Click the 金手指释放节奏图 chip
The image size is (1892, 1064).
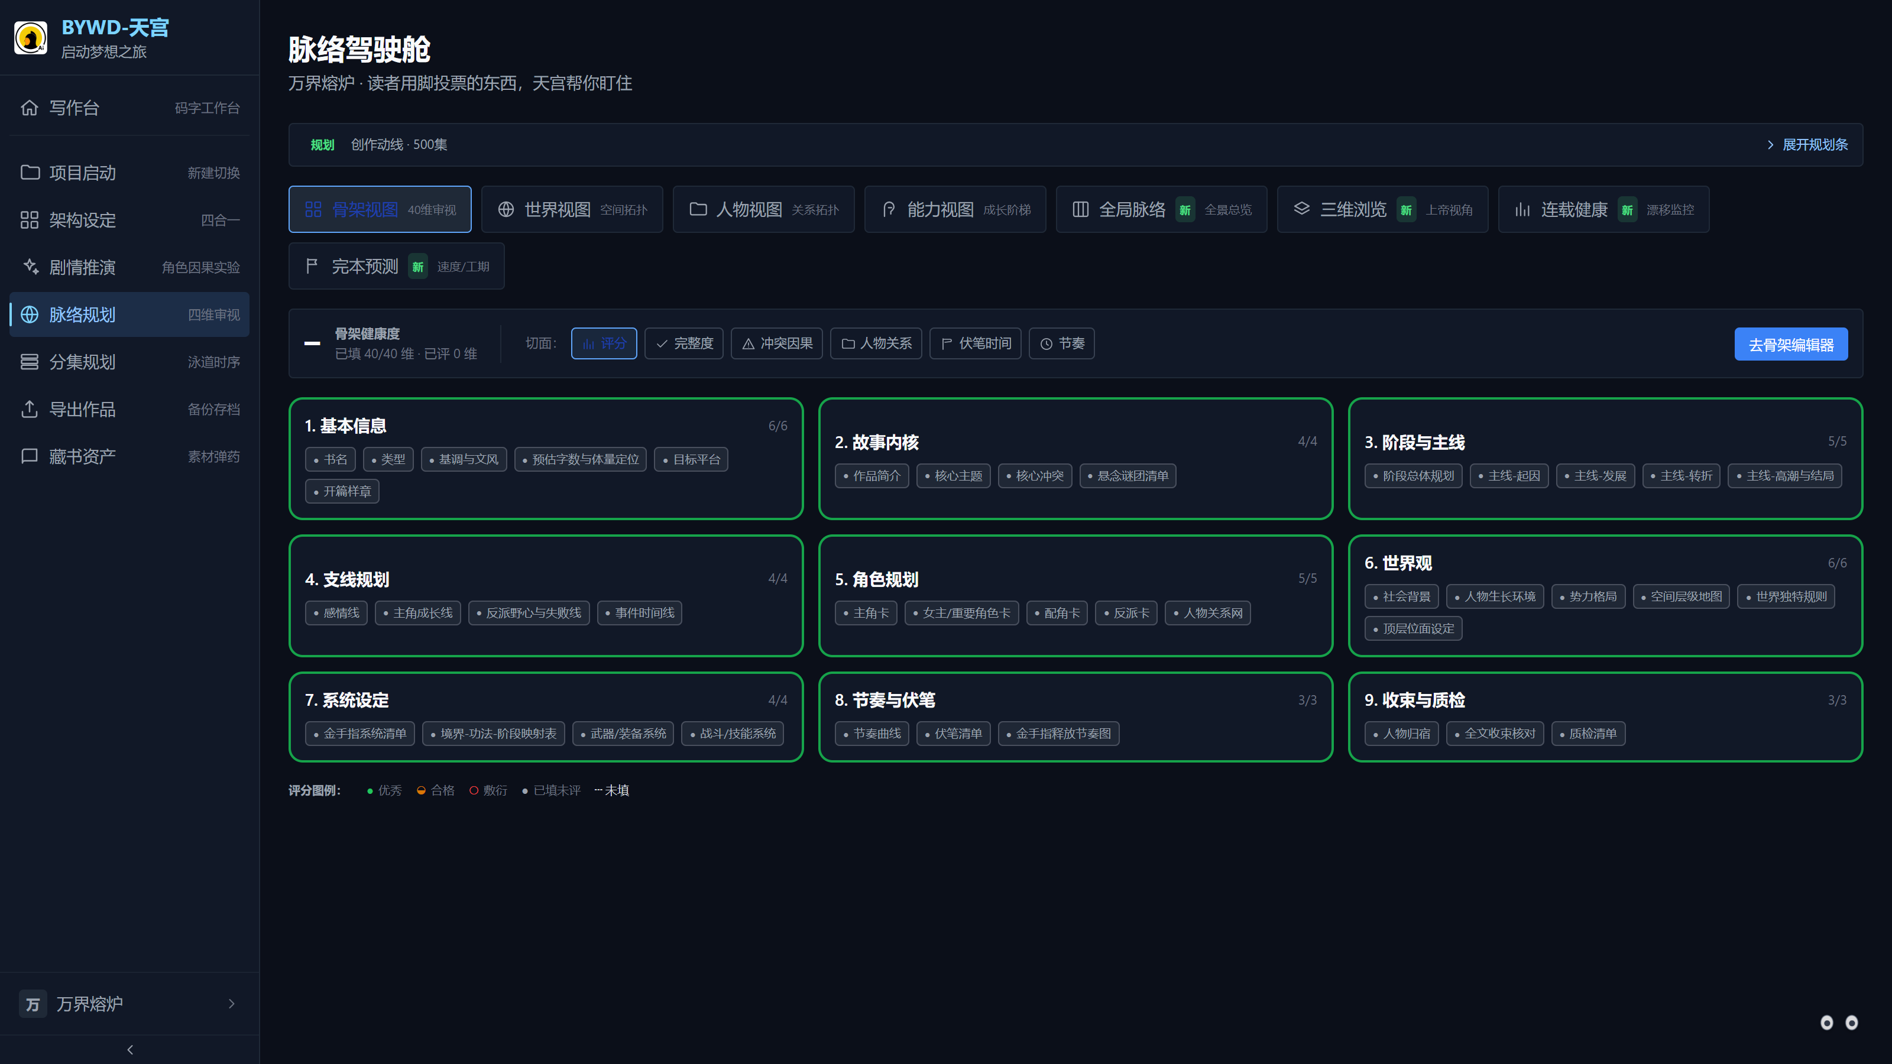coord(1058,734)
